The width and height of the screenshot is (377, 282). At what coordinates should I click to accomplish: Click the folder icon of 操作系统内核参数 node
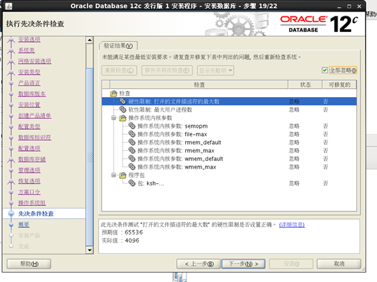coord(122,118)
